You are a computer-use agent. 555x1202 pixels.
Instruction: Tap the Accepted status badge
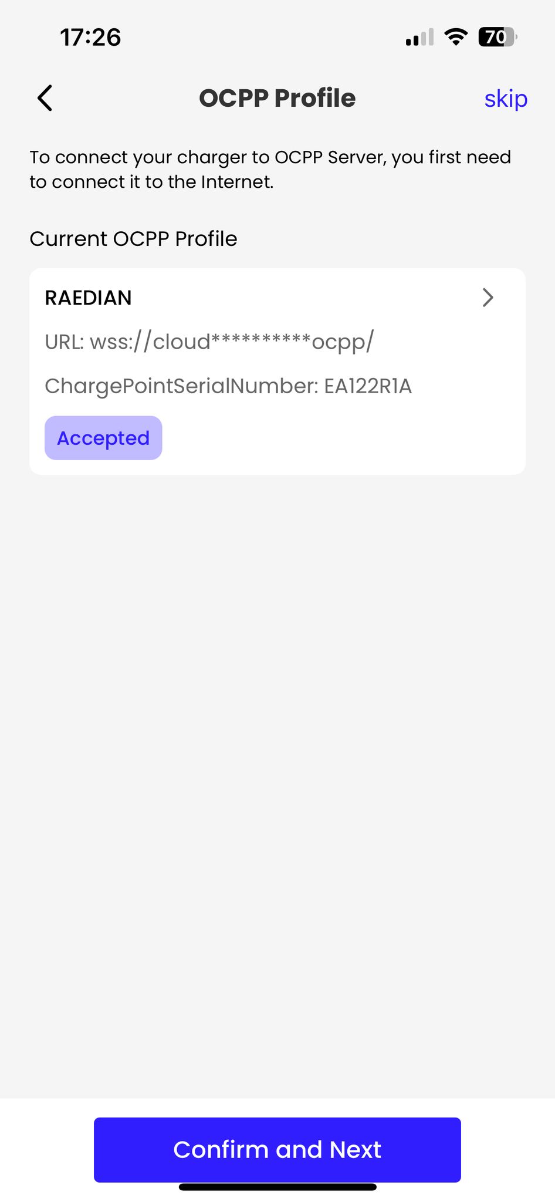103,438
